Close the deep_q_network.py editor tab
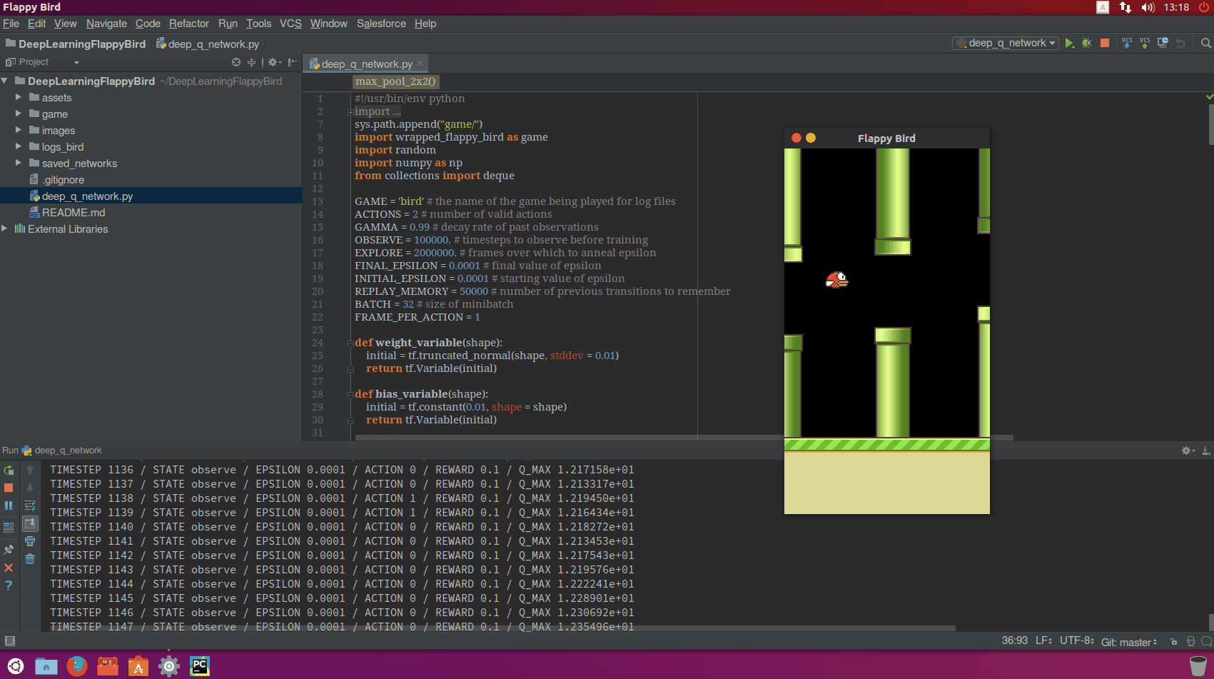Screen dimensions: 1214x679 pos(420,64)
